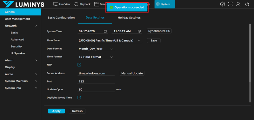Open the help question mark icon
Viewport: 254px width, 120px height.
tap(223, 4)
